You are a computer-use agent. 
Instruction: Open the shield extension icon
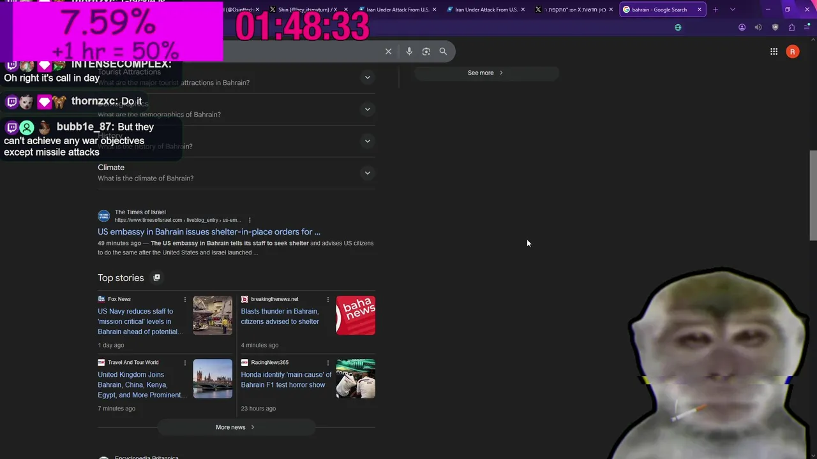pos(776,27)
